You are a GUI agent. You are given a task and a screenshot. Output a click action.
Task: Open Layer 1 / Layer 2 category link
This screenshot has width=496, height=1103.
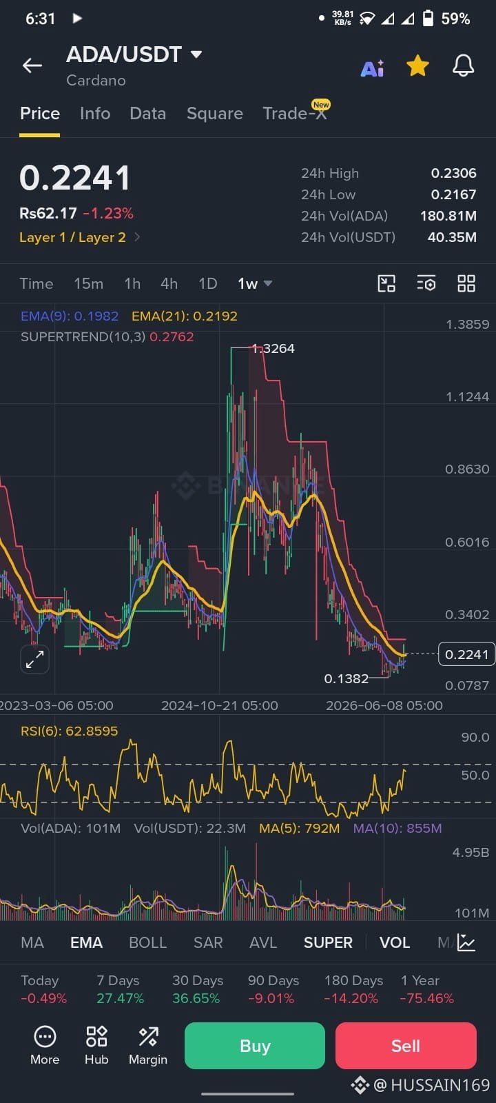coord(80,237)
